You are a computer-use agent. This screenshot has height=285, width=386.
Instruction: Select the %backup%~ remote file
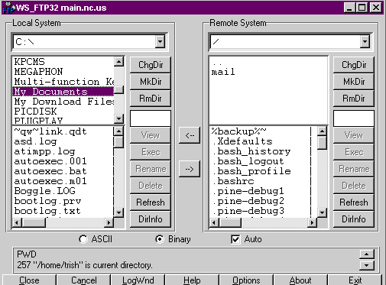pos(263,131)
